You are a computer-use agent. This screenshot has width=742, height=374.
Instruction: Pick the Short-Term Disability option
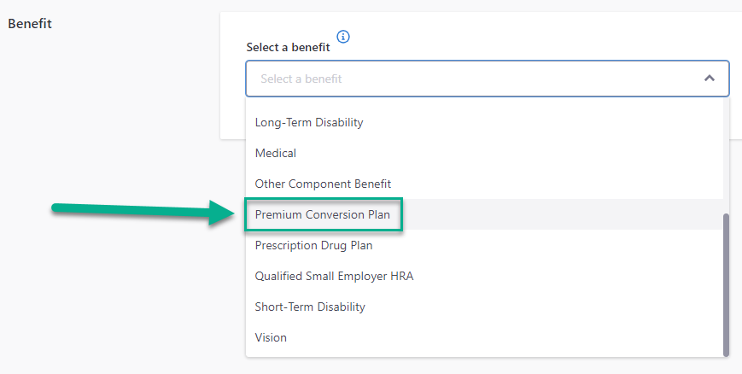coord(310,307)
